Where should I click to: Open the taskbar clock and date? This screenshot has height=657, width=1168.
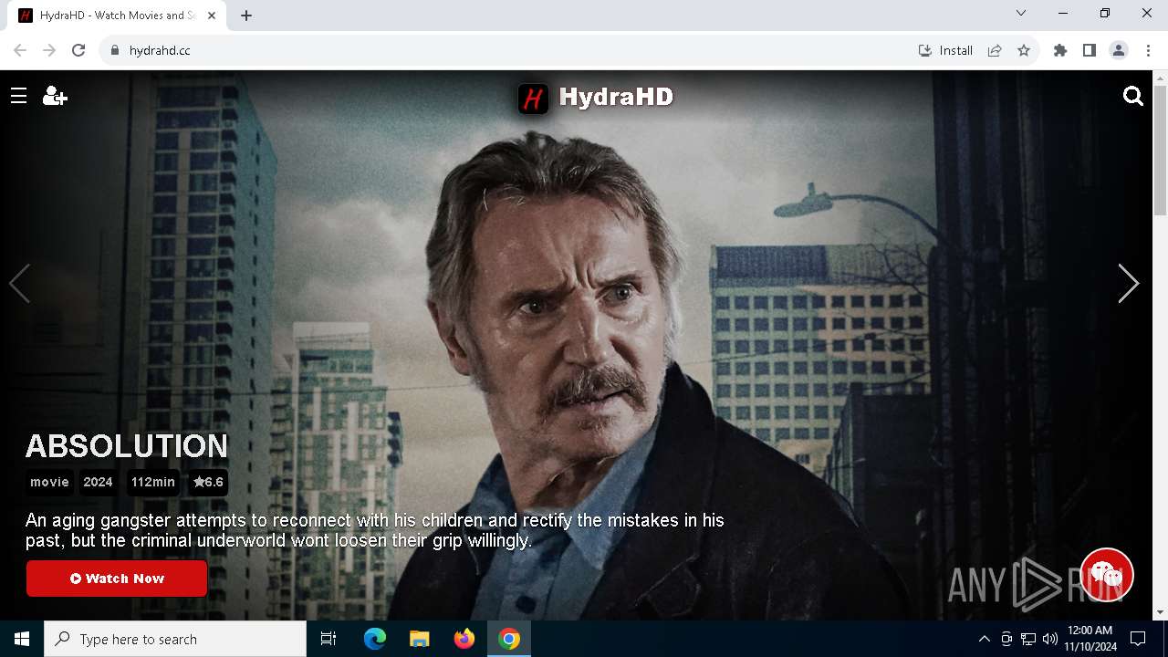(1089, 639)
